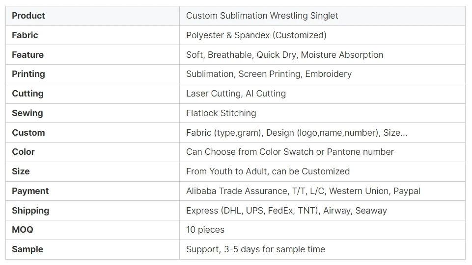Image resolution: width=472 pixels, height=265 pixels.
Task: Click the "From Youth to Adult" cell
Action: (268, 171)
